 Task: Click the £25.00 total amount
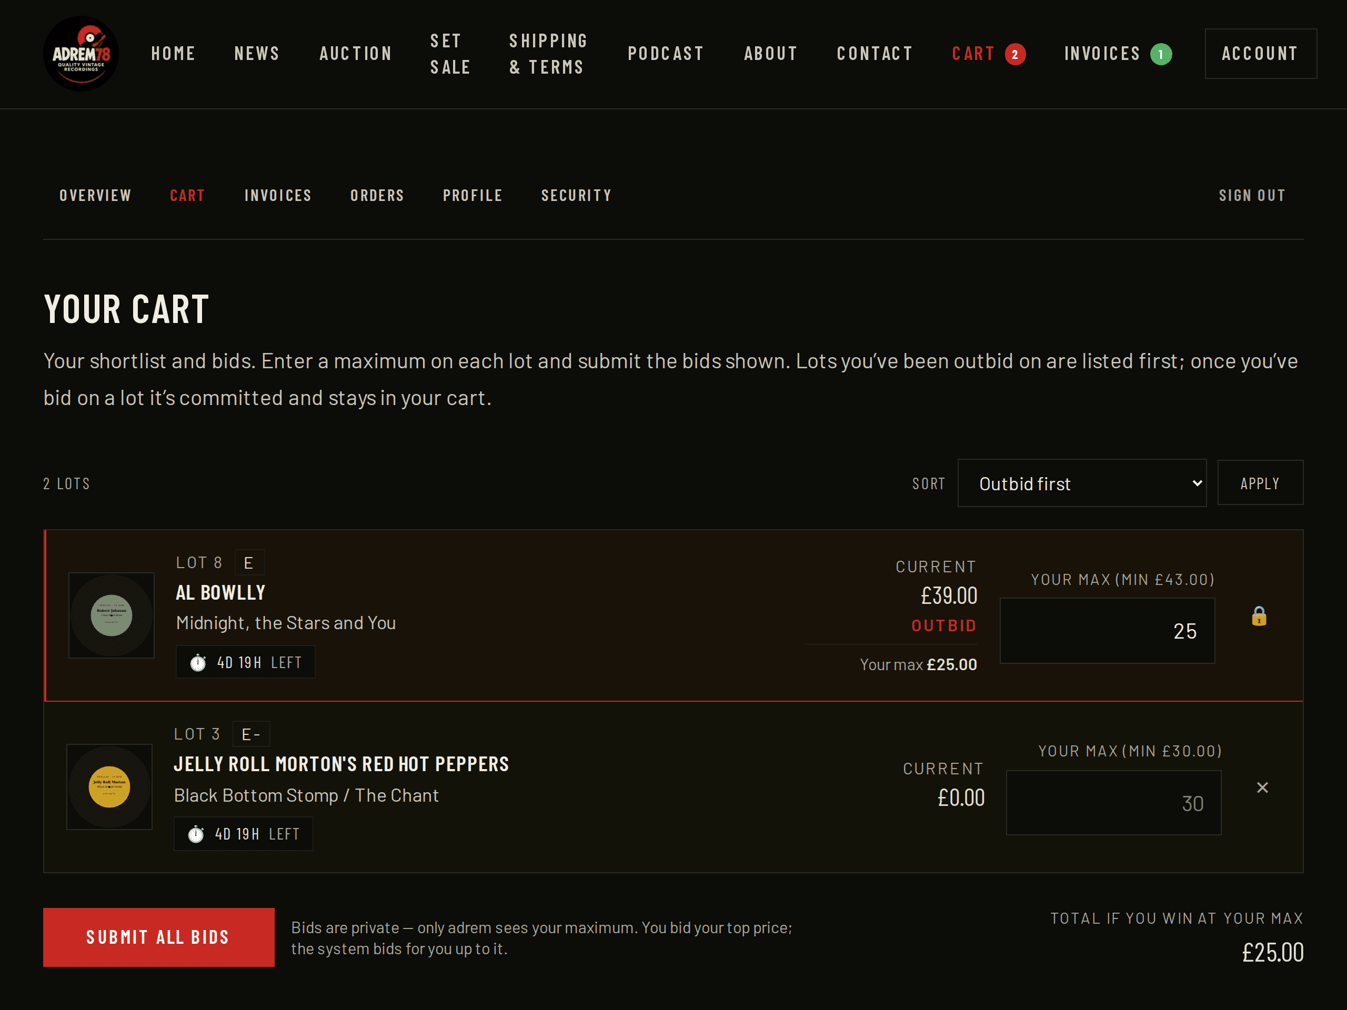[x=1273, y=952]
